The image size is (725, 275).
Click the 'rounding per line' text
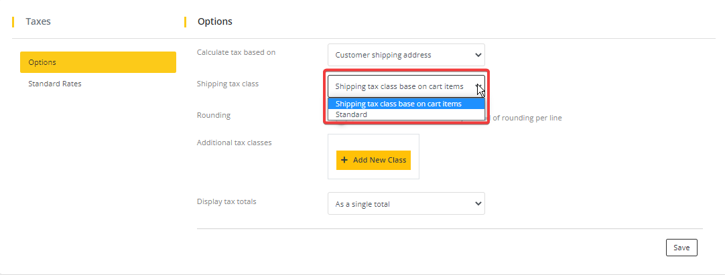[x=527, y=118]
